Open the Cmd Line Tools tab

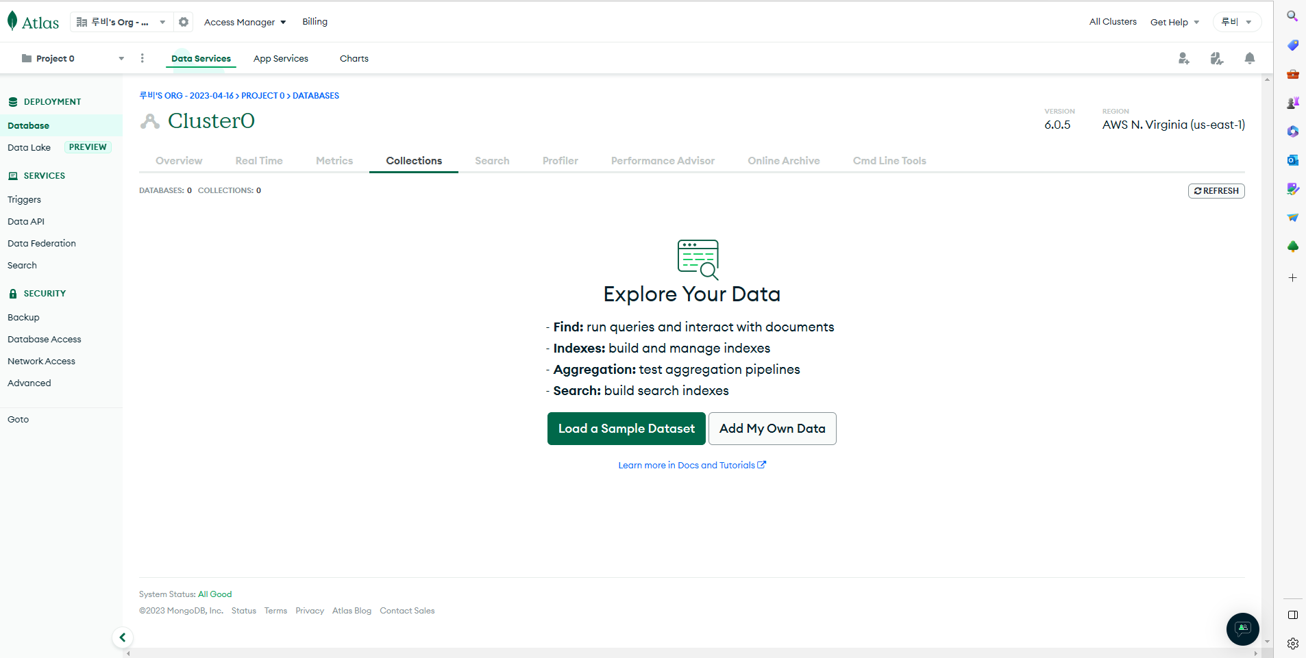click(889, 161)
